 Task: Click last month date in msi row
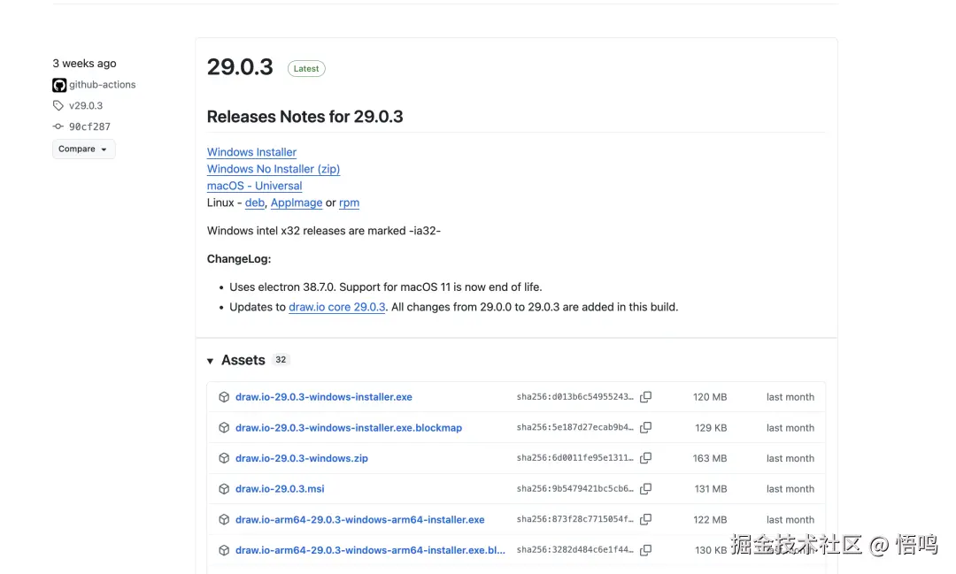coord(790,489)
